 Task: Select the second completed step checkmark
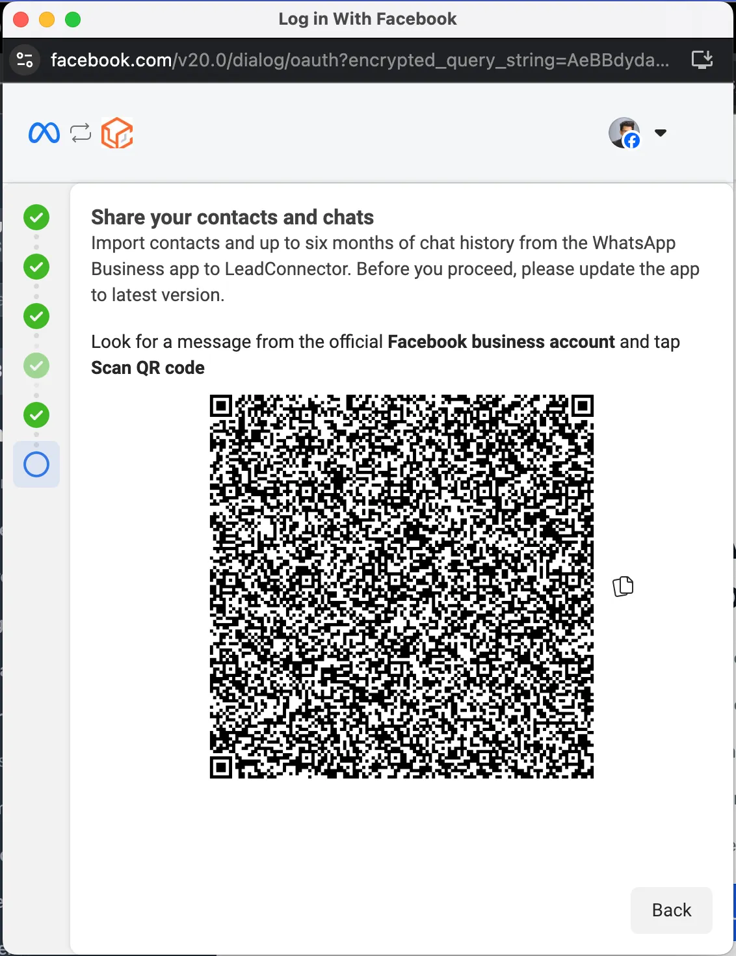36,267
